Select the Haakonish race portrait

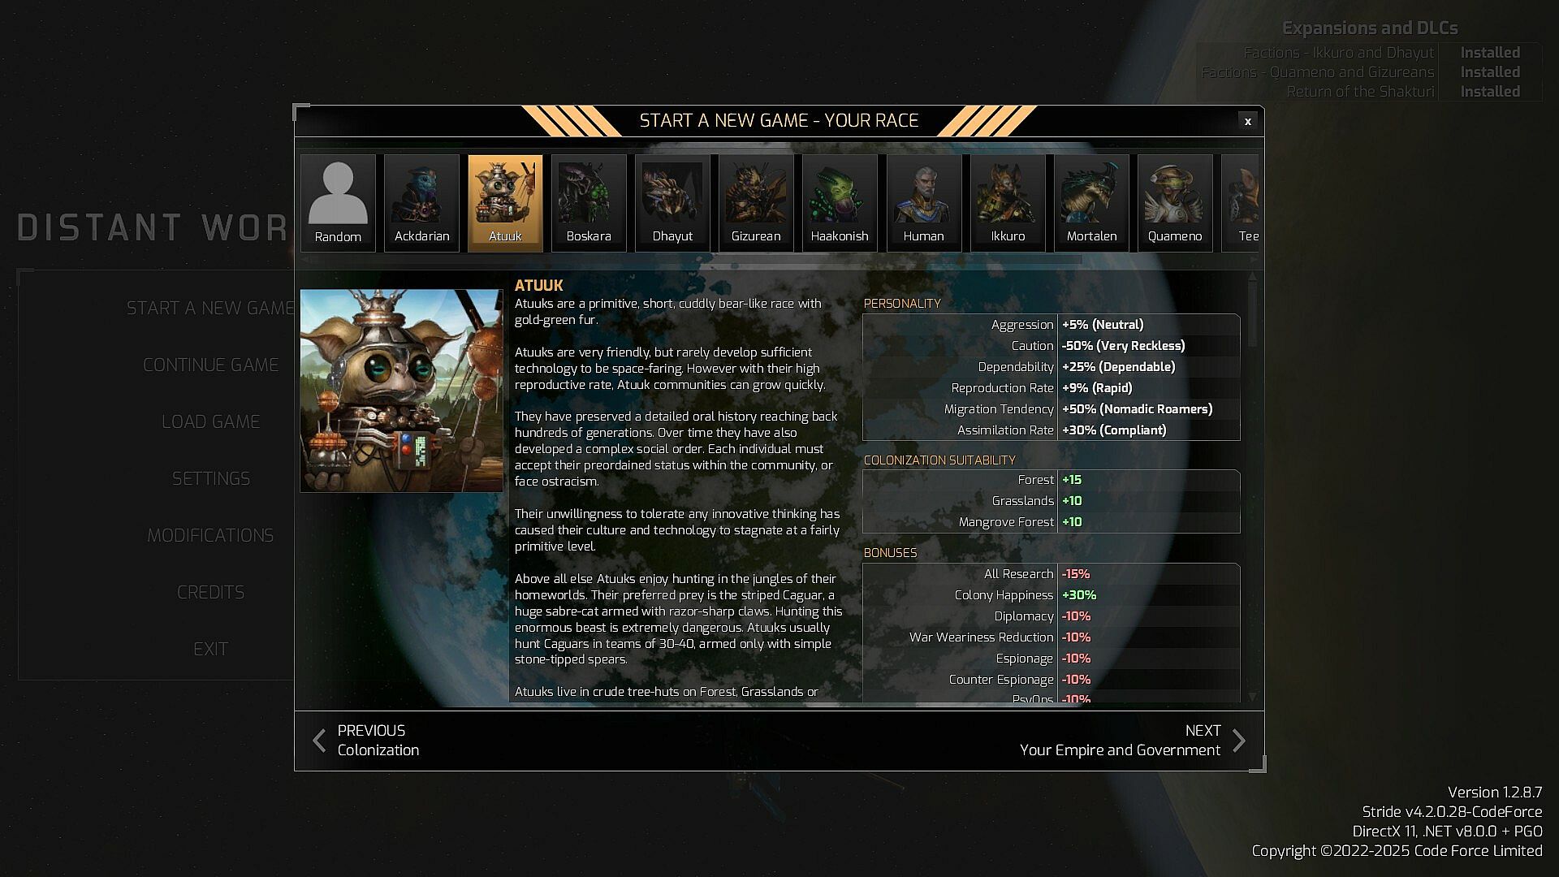click(840, 203)
